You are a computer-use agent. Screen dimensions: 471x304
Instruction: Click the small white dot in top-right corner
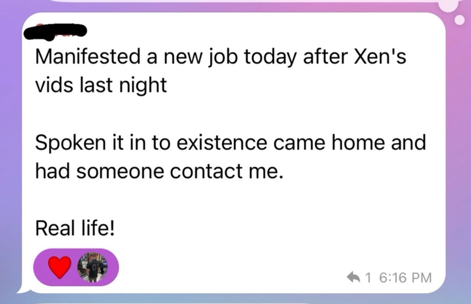coord(458,20)
